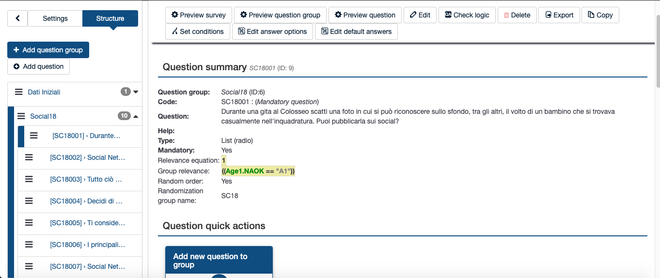Click the Delete trash button
The image size is (660, 278).
[x=517, y=15]
